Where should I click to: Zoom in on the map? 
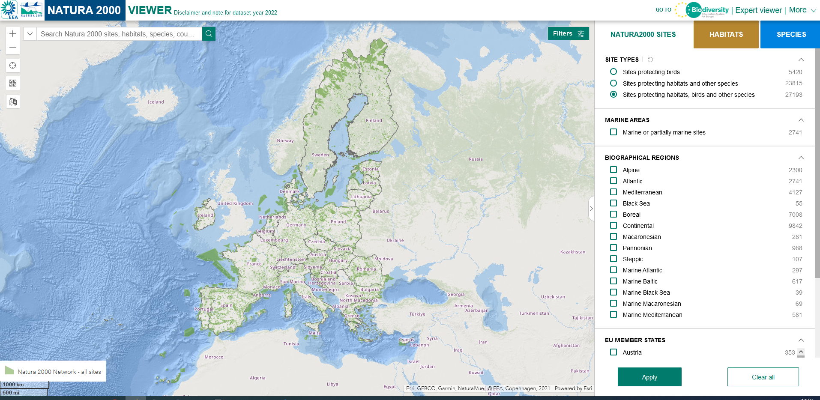click(13, 34)
